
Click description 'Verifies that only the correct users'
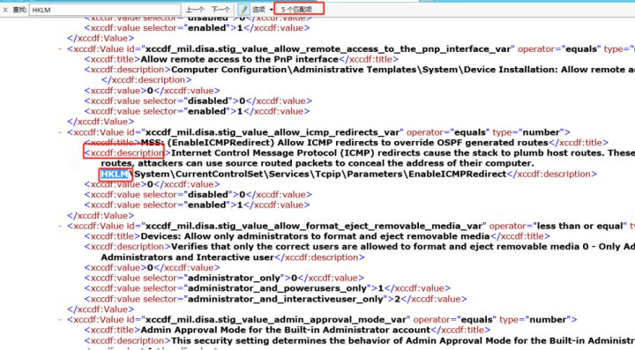pyautogui.click(x=403, y=247)
